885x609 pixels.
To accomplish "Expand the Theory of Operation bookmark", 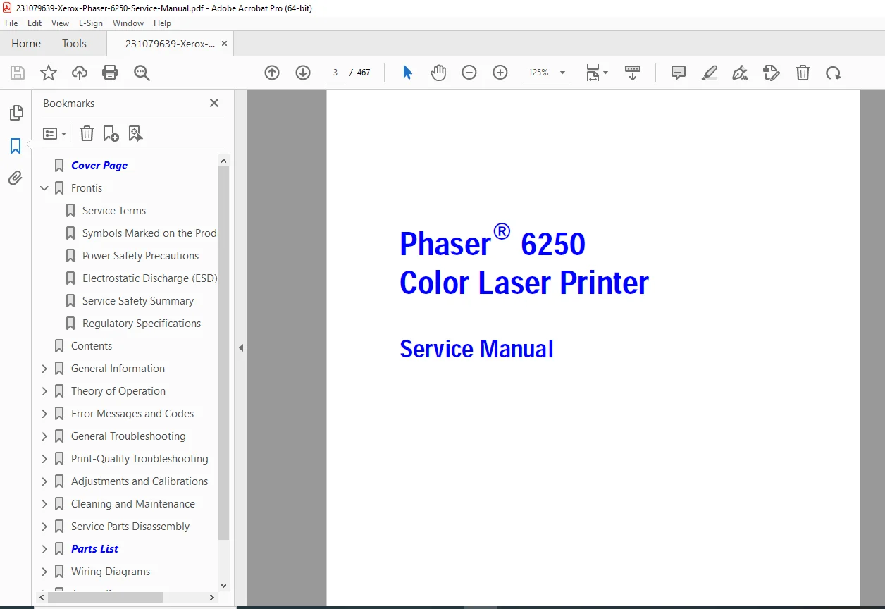I will pyautogui.click(x=44, y=391).
